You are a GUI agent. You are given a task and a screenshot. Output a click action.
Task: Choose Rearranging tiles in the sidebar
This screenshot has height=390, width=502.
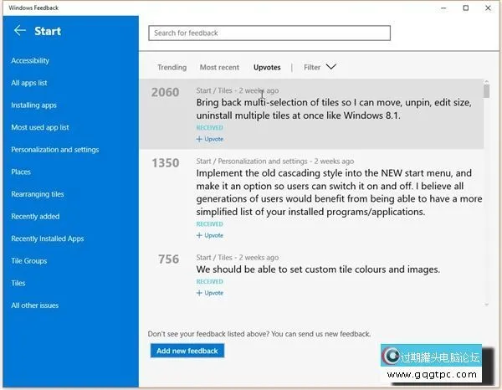[x=38, y=194]
